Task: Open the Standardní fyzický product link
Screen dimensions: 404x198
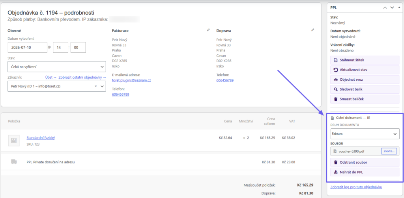Action: (x=41, y=137)
